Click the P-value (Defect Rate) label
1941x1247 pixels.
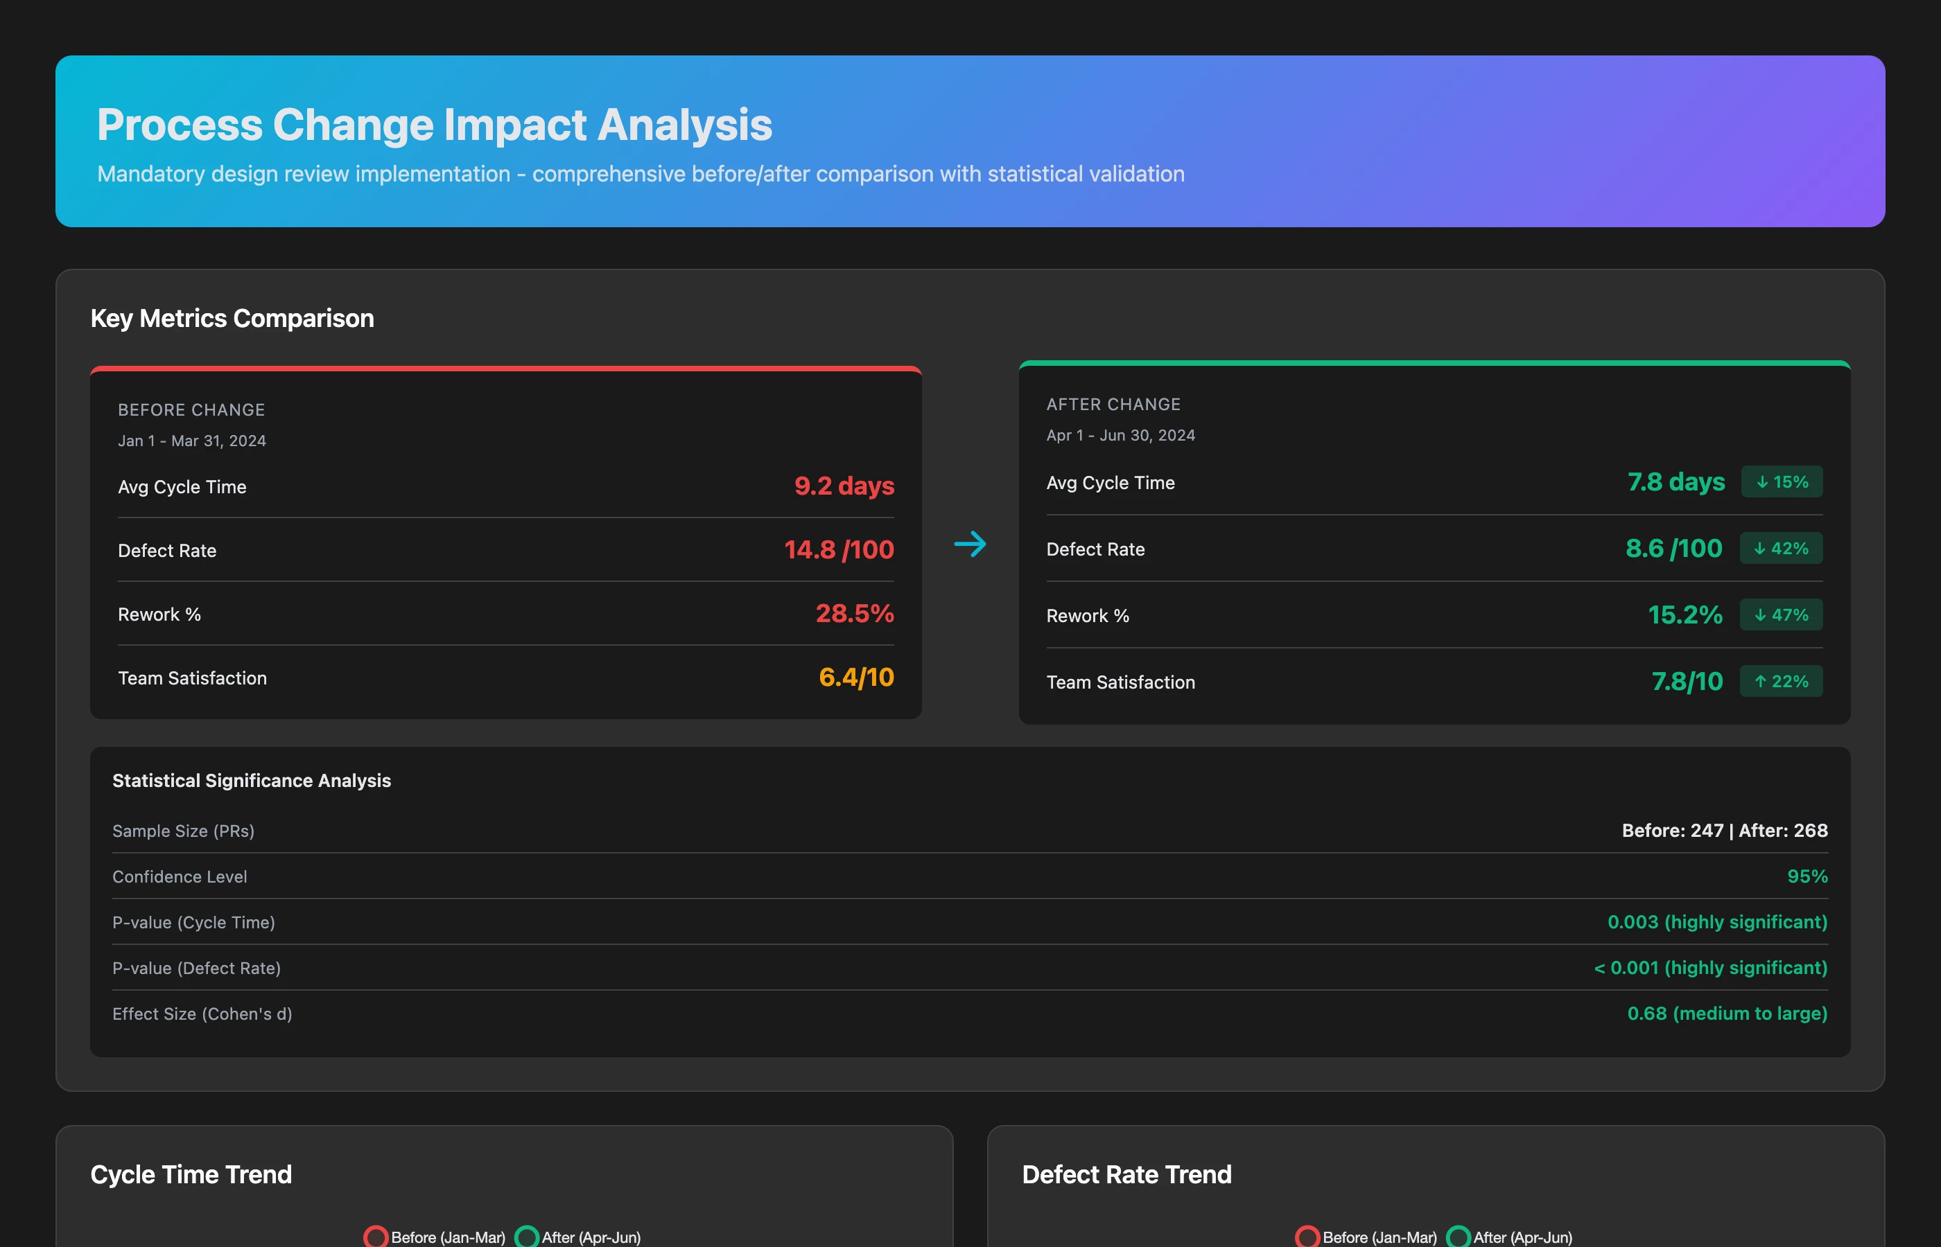(197, 968)
